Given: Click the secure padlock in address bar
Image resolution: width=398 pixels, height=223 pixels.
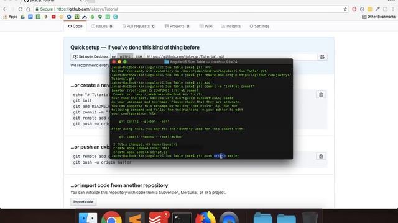Looking at the screenshot, I should [37, 9].
